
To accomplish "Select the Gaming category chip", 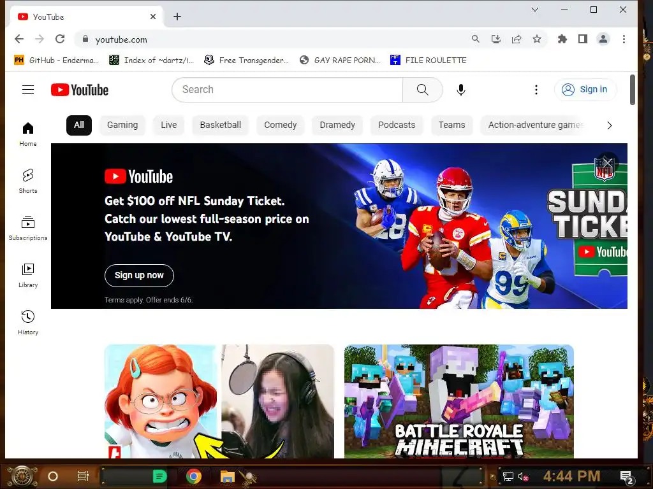I will pos(122,125).
